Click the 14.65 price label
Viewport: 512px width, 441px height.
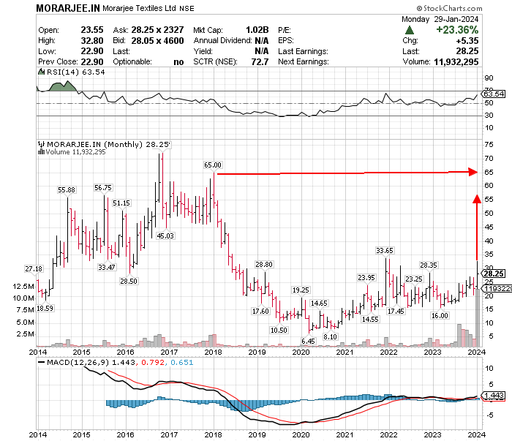click(x=319, y=304)
